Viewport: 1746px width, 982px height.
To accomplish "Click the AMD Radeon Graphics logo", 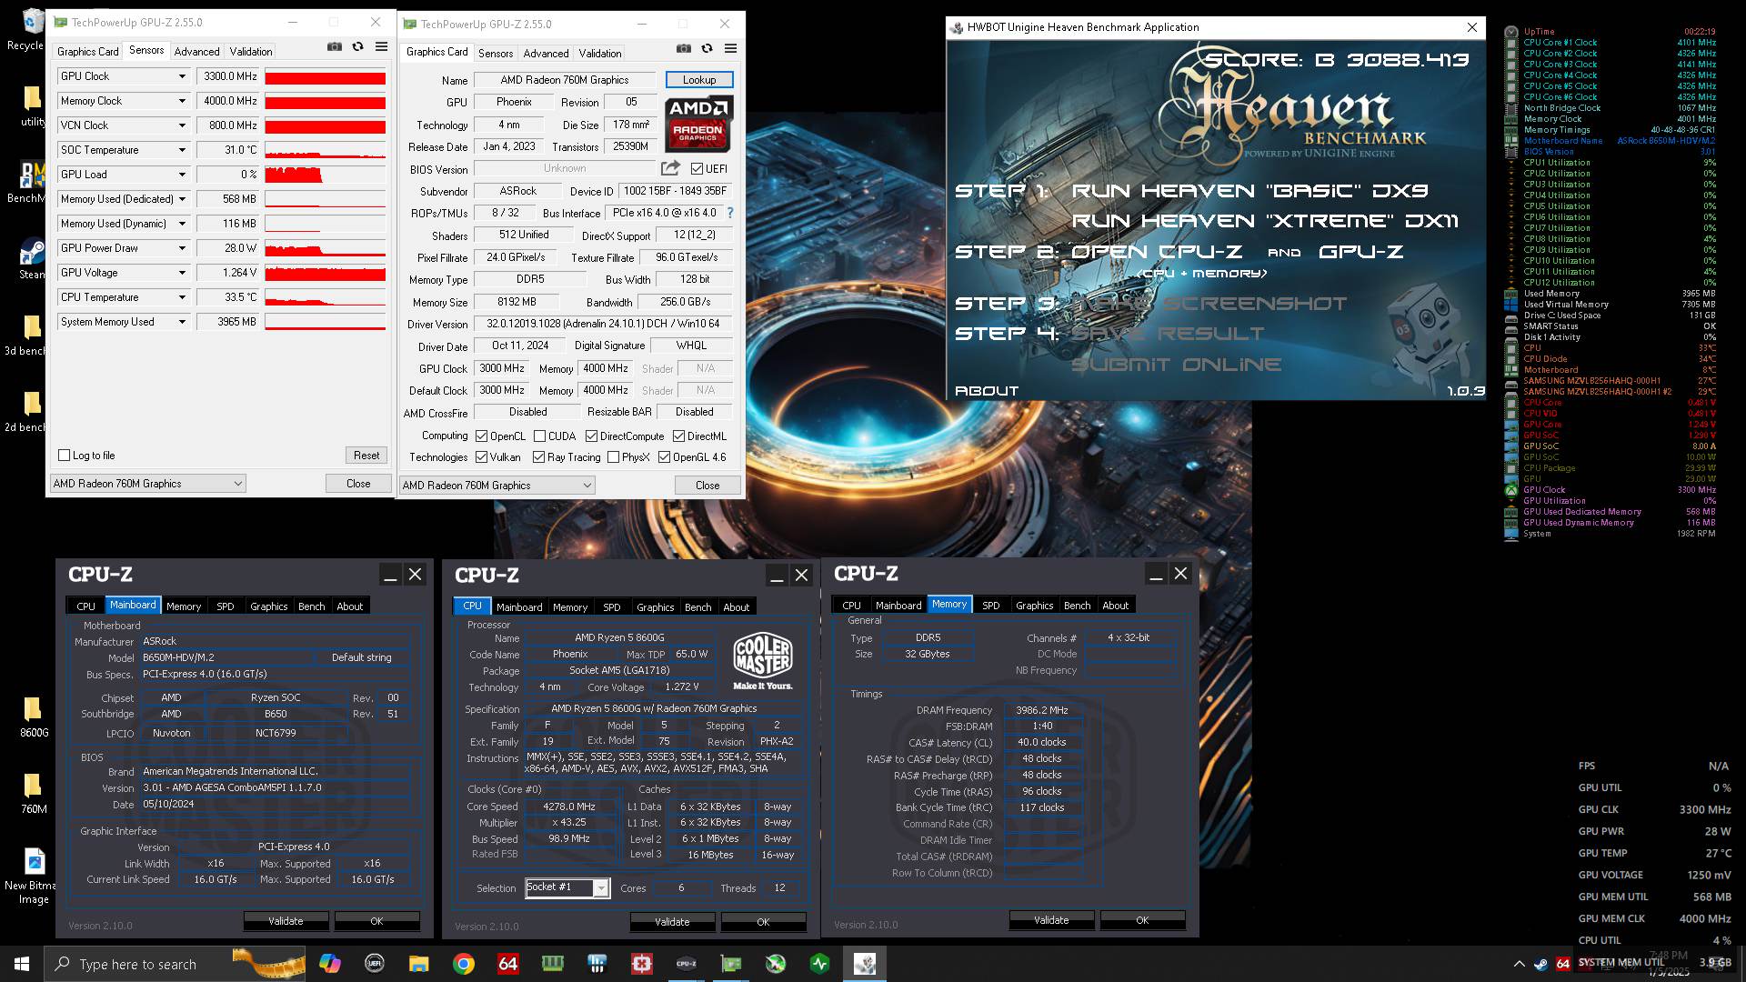I will [699, 125].
